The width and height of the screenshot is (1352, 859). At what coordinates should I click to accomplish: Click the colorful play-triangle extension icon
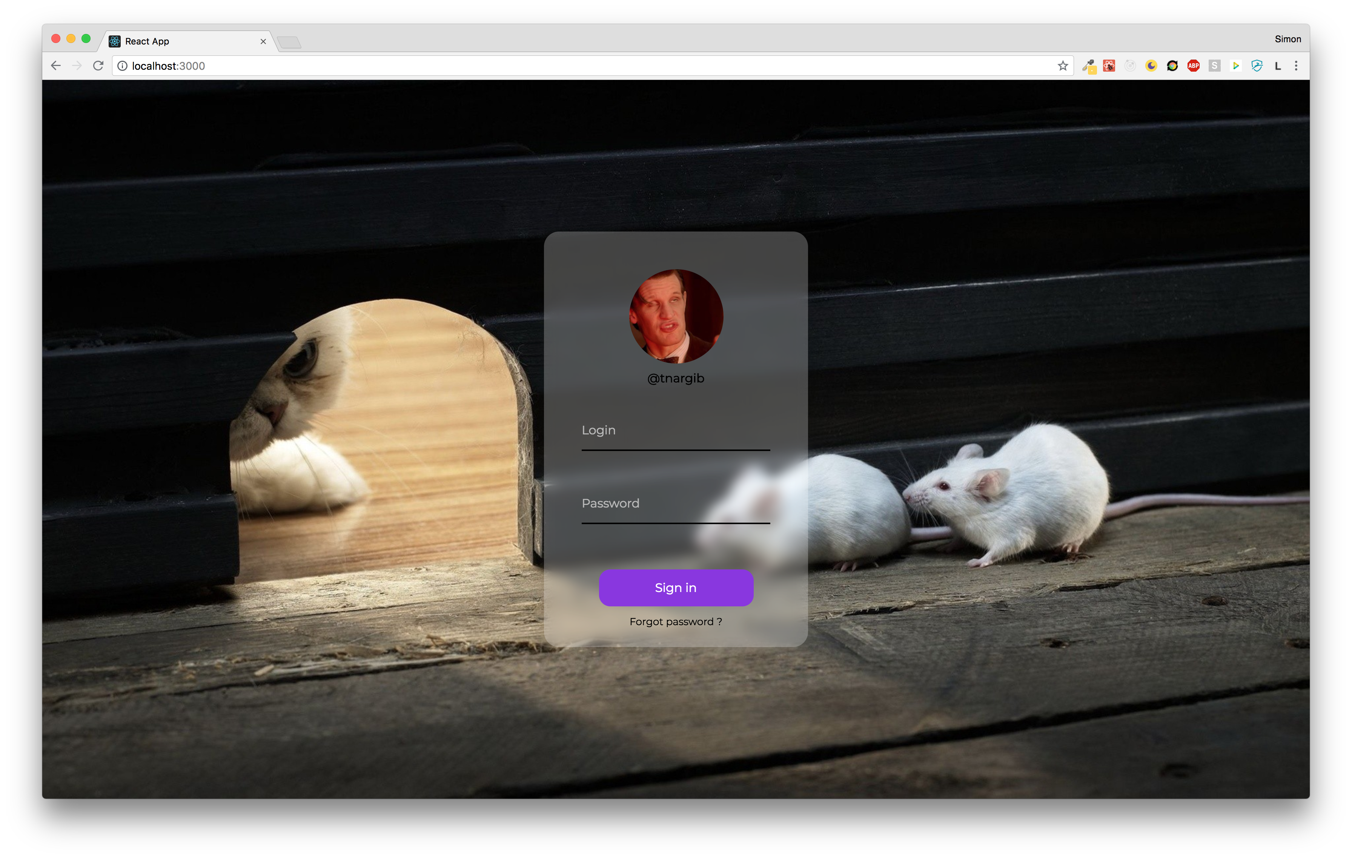[1235, 66]
